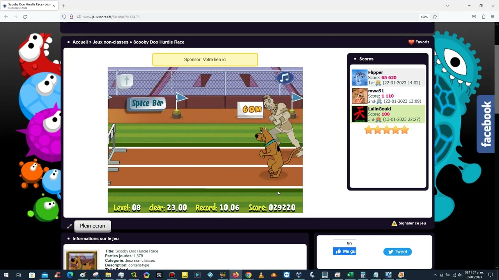
Task: Click the warning triangle icon by Signaler
Action: click(394, 223)
